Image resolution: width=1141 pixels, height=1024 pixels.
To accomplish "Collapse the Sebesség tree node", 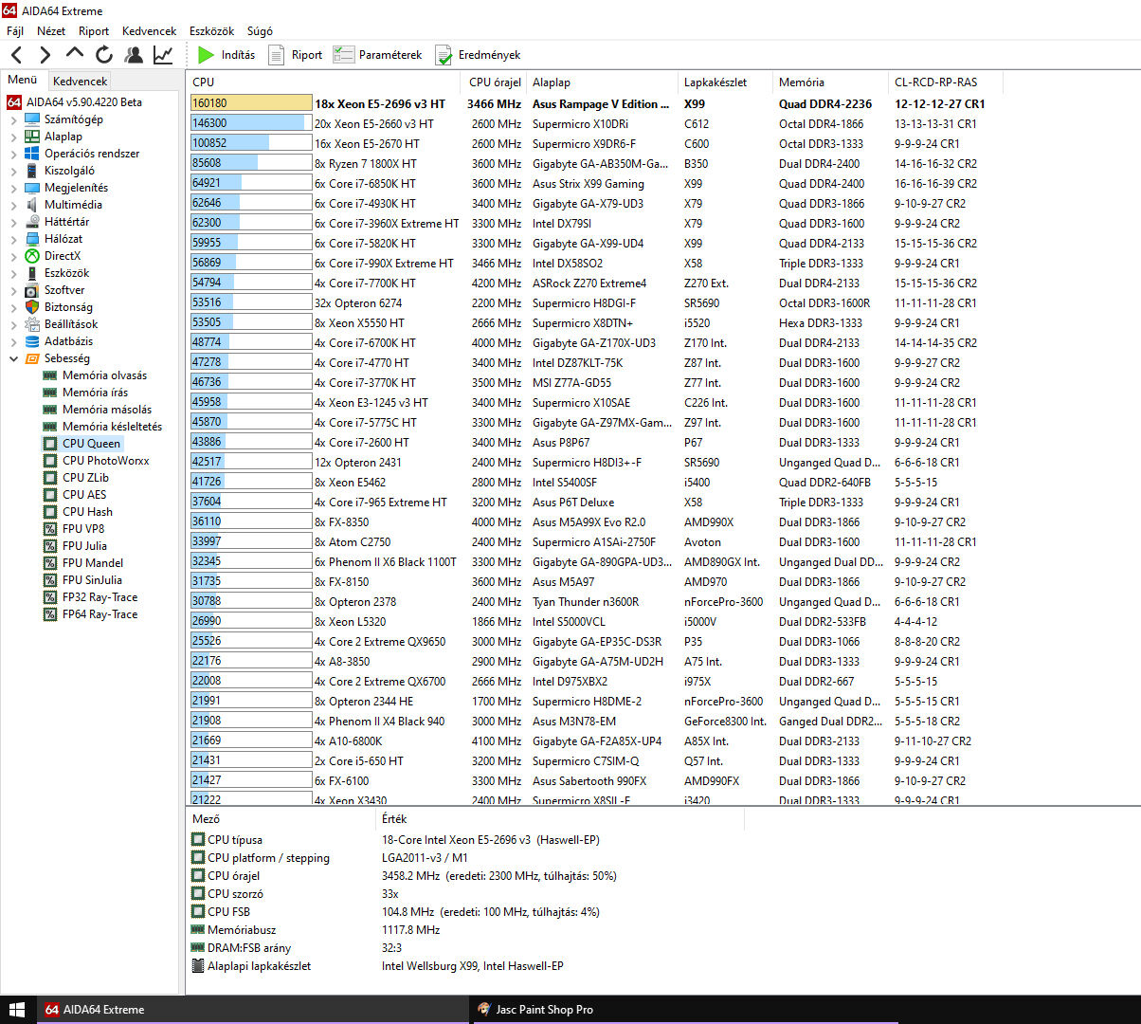I will coord(13,358).
